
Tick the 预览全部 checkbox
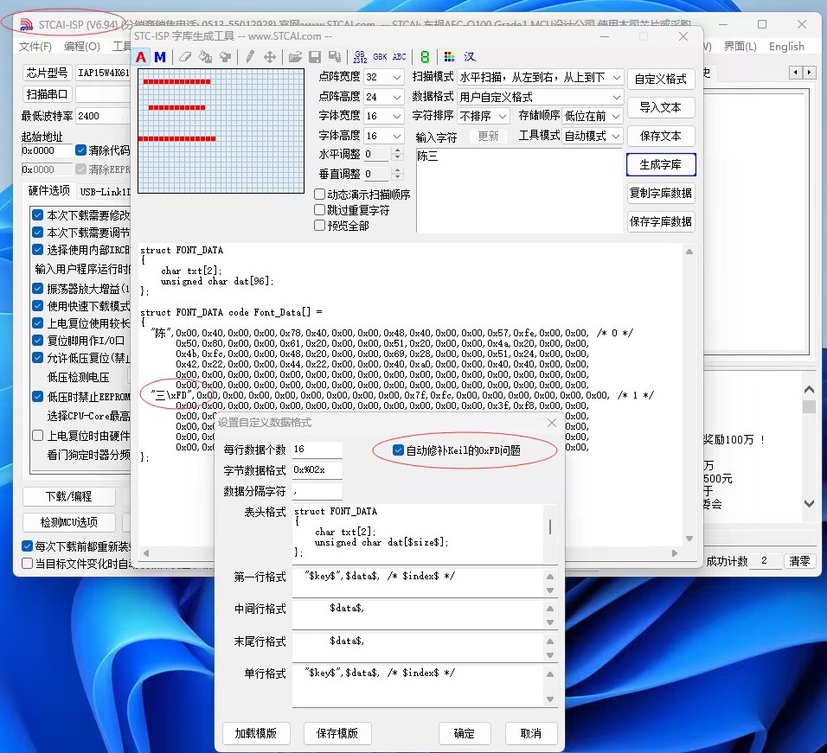pyautogui.click(x=319, y=226)
